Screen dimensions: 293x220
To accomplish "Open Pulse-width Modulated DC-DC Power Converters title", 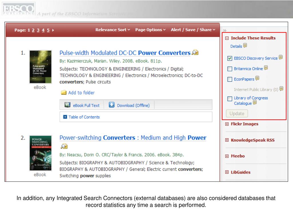I will pos(125,53).
